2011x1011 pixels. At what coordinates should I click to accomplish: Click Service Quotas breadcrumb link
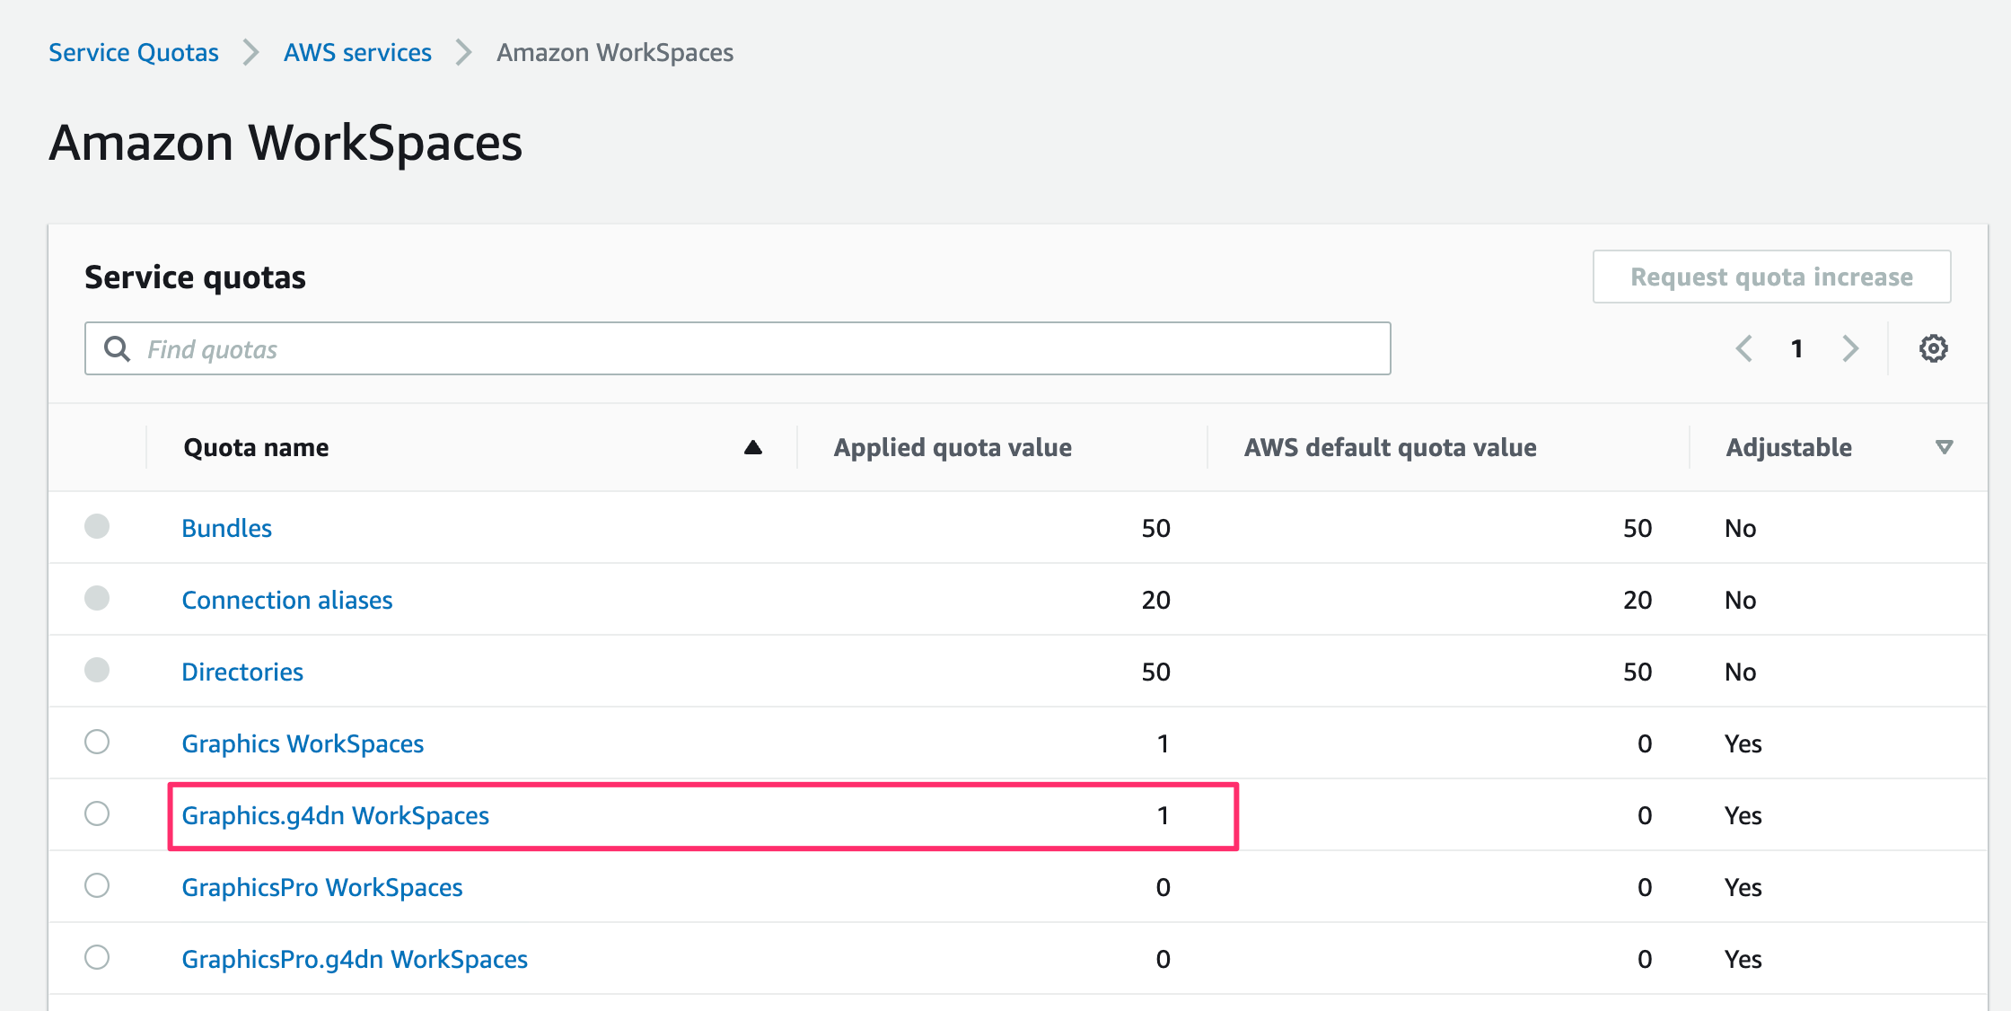(x=134, y=53)
